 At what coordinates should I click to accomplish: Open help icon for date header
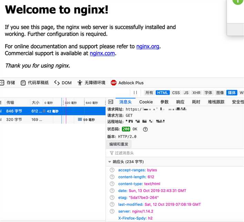pos(112,190)
